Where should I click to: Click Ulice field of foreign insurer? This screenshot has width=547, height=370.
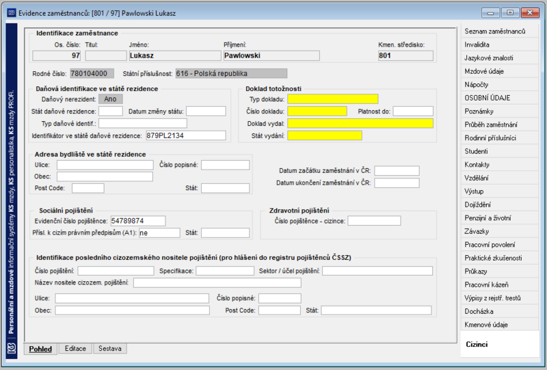[x=132, y=298]
